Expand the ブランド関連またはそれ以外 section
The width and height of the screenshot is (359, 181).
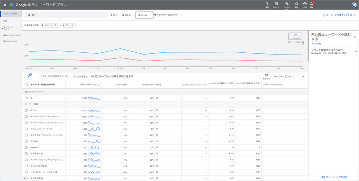click(x=356, y=51)
